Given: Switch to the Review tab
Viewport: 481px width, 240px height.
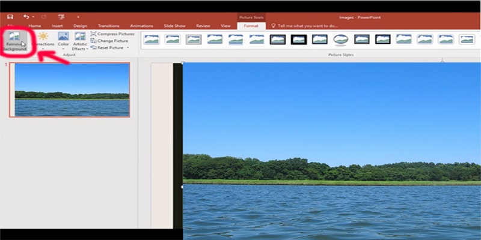Looking at the screenshot, I should 203,26.
